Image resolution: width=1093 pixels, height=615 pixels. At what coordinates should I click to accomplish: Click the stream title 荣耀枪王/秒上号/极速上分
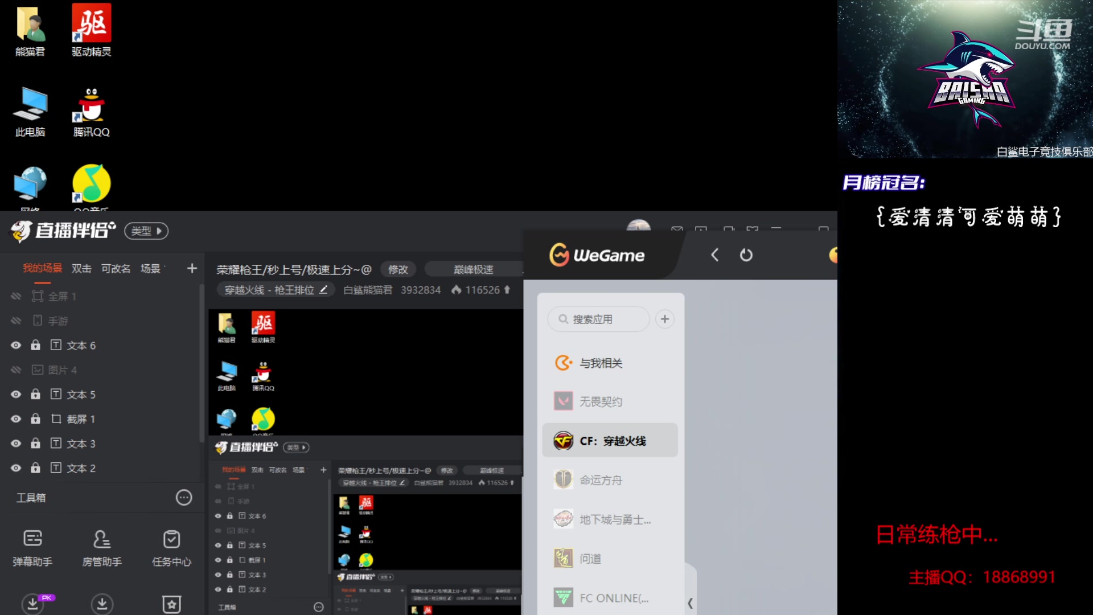pos(294,269)
